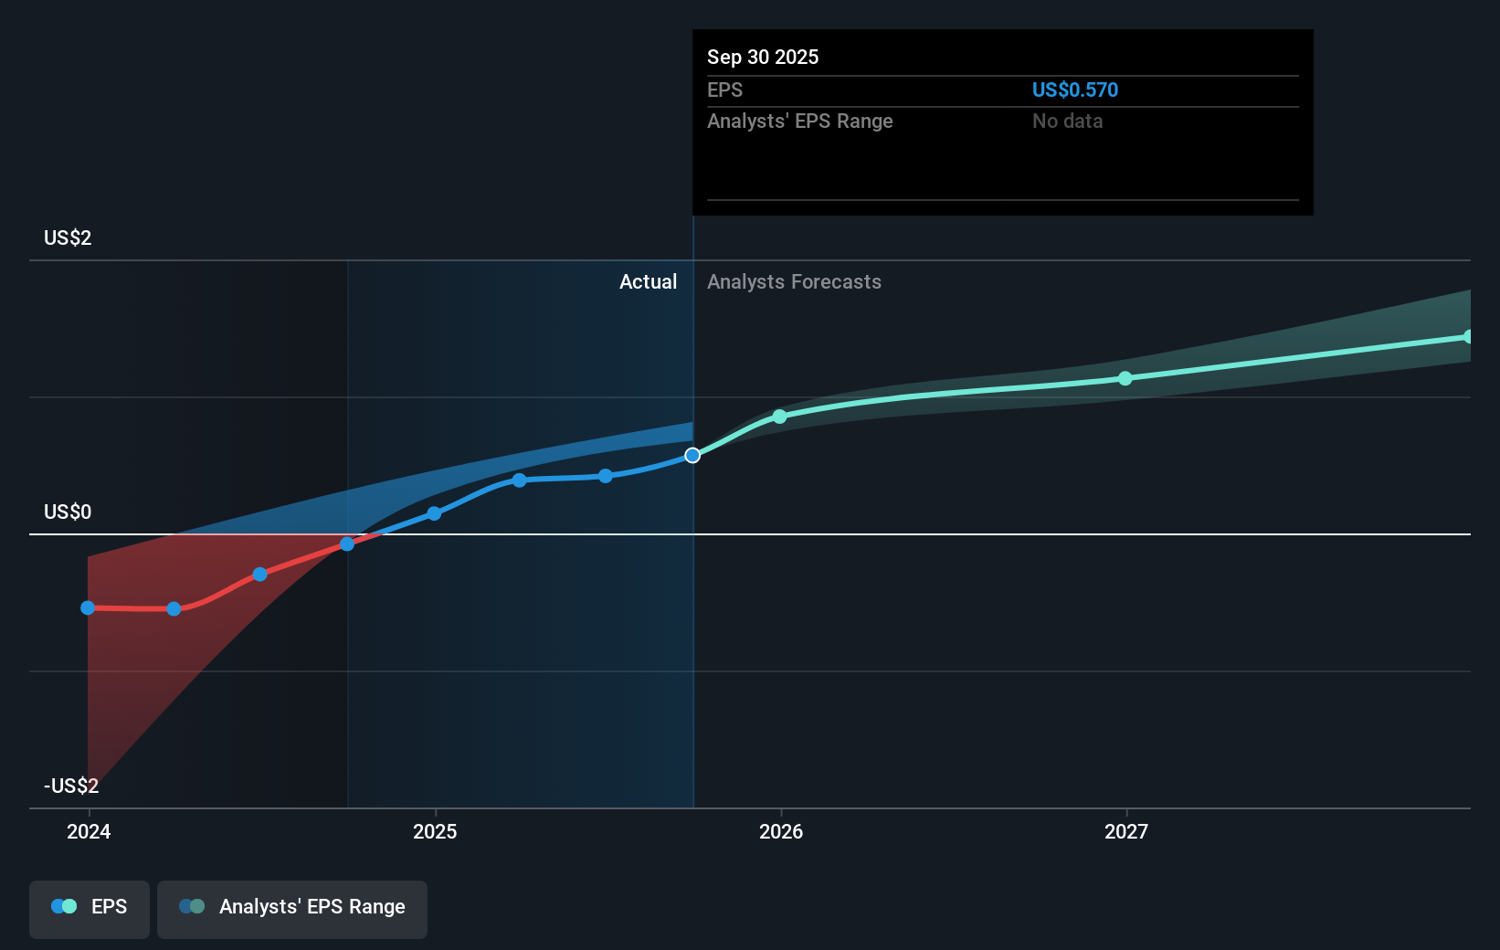Open the 2025 axis year selector
The width and height of the screenshot is (1500, 950).
[436, 831]
